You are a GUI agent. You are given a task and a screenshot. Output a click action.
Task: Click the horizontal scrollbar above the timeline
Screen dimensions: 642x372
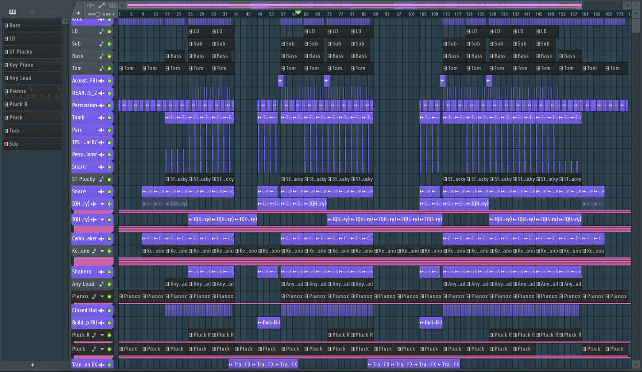[x=351, y=5]
